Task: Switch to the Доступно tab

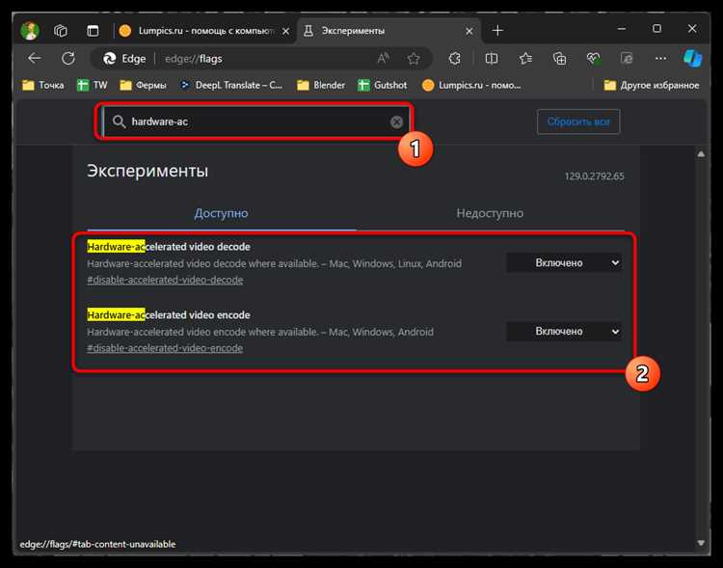Action: click(222, 213)
